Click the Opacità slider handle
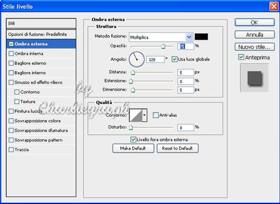Screen dimensions: 280x204 (163, 46)
